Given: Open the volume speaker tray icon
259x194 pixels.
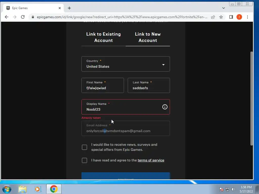Looking at the screenshot, I should [233, 189].
